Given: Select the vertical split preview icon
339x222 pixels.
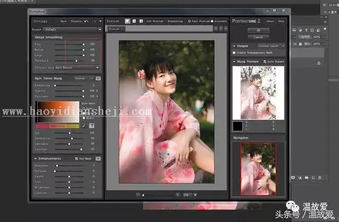Looking at the screenshot, I should (141, 21).
